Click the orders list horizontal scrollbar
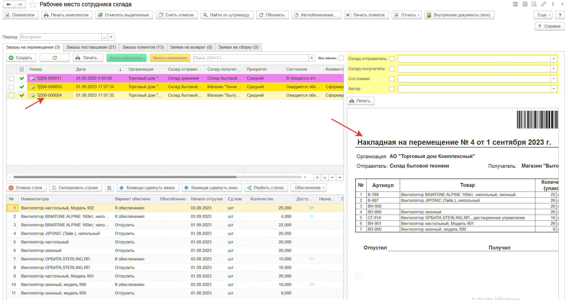 (125, 177)
